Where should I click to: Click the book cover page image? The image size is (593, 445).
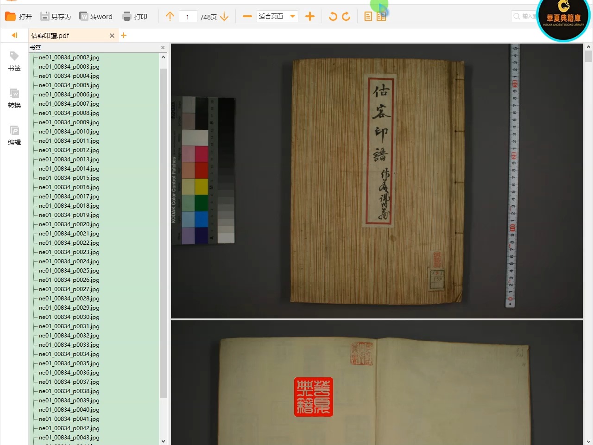pyautogui.click(x=377, y=181)
